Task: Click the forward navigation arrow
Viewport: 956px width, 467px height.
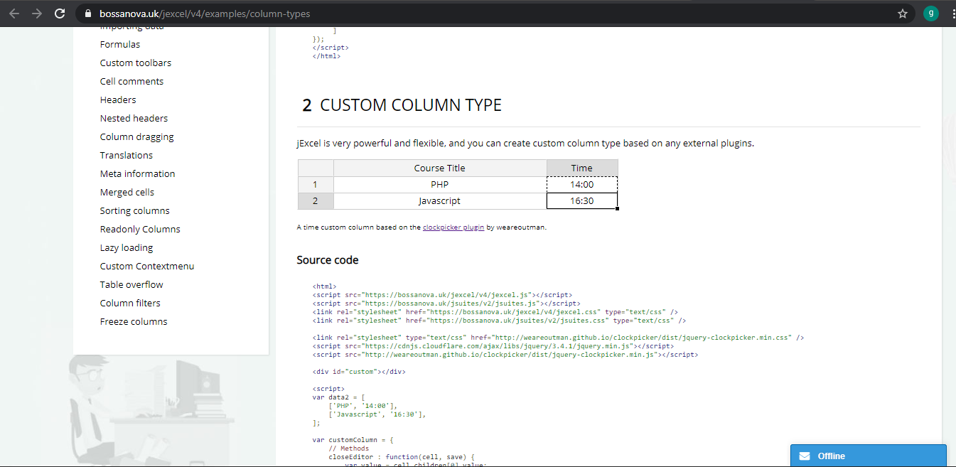Action: (36, 13)
